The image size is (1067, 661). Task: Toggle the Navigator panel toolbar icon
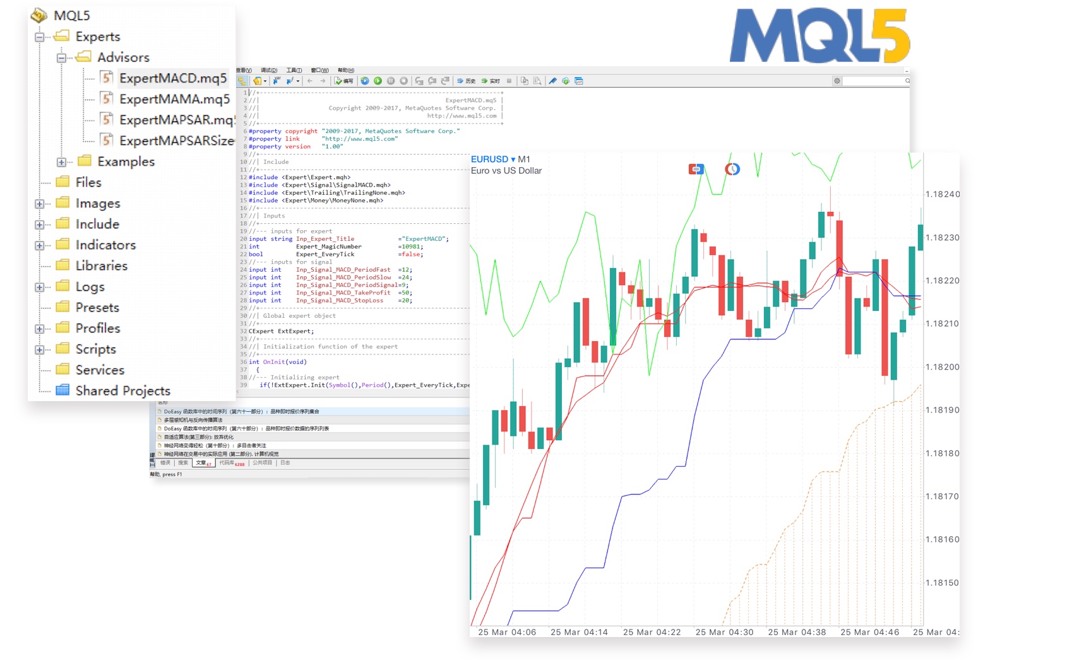[x=242, y=81]
